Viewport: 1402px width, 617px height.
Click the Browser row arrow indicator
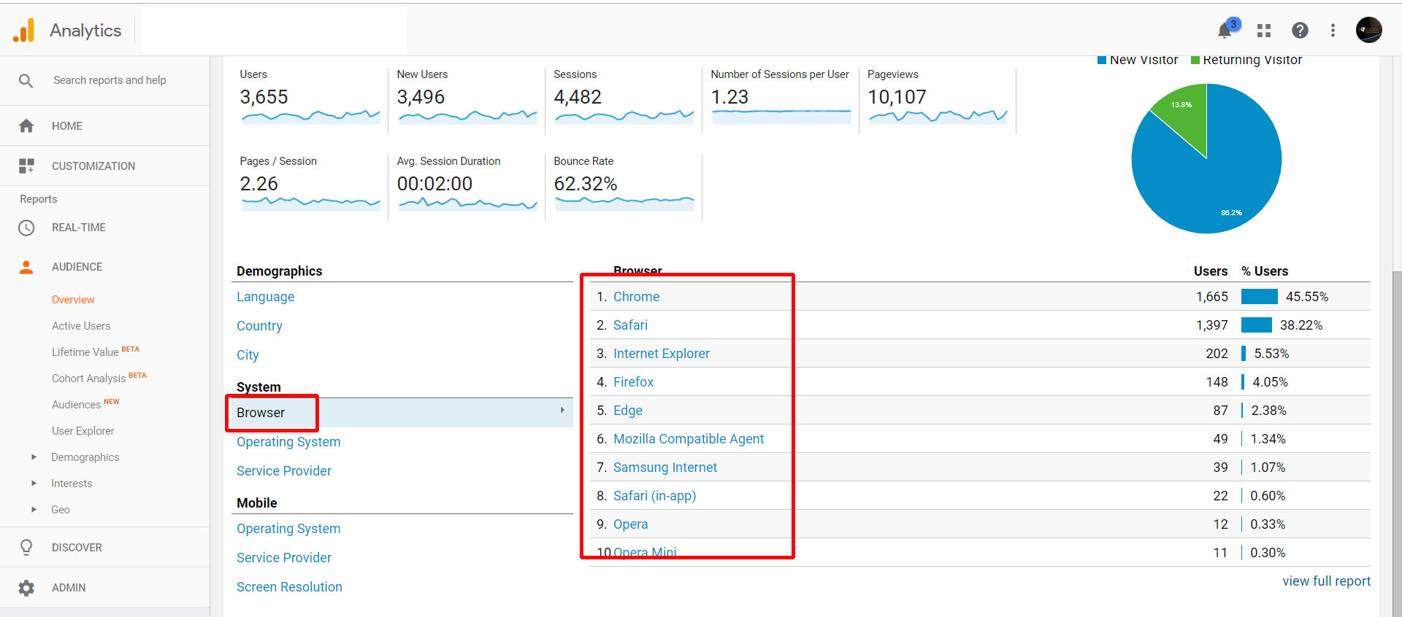(562, 411)
